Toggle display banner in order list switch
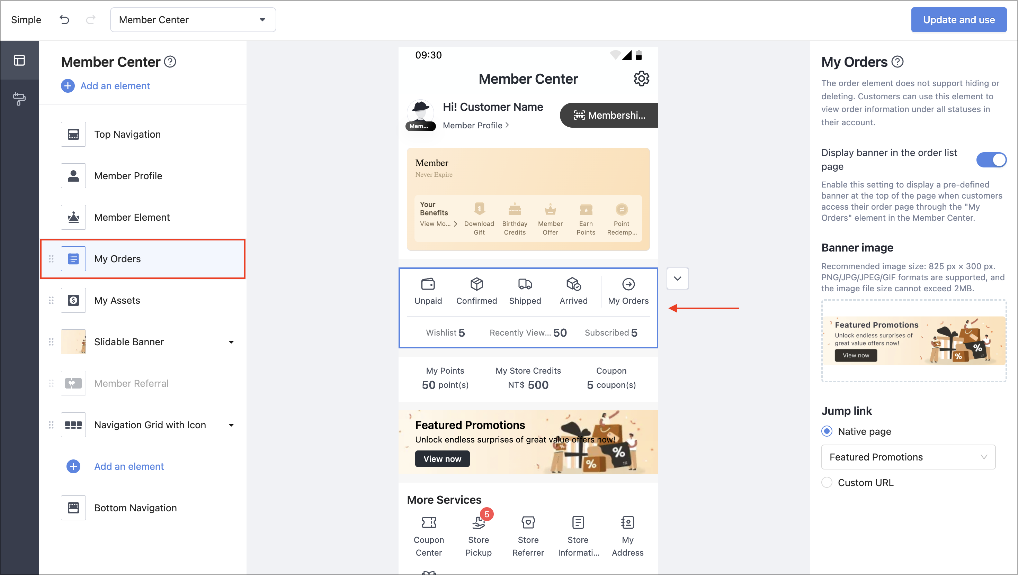This screenshot has height=575, width=1018. (x=991, y=159)
